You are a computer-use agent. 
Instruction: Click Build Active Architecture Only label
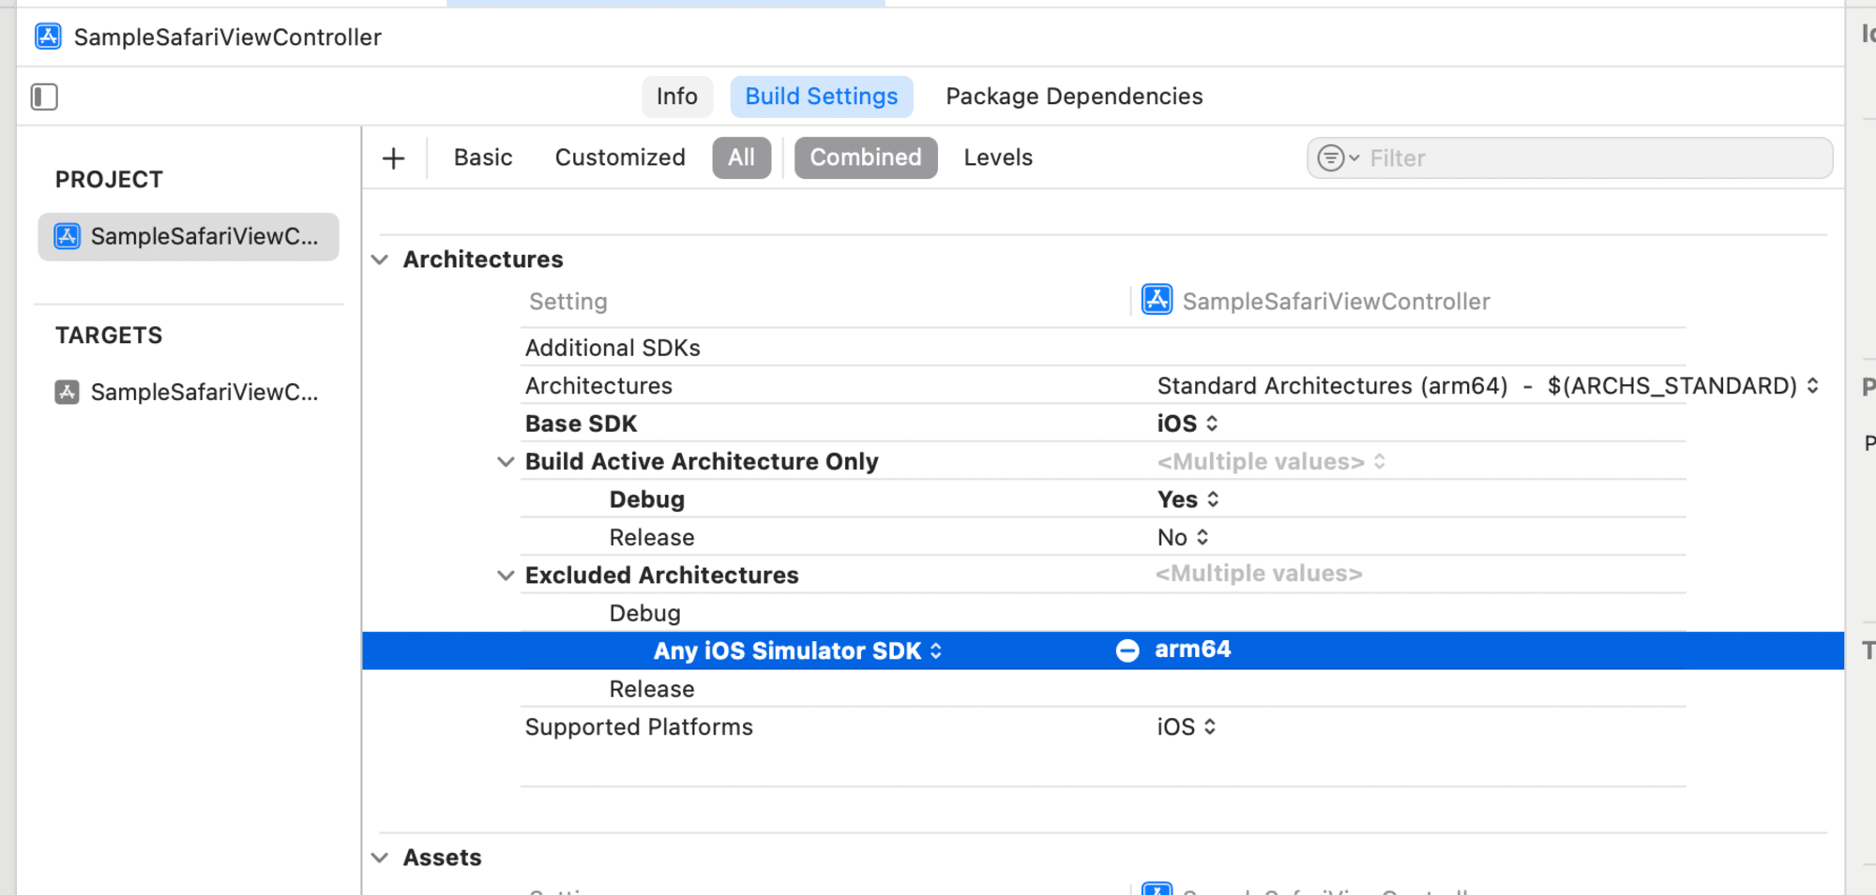tap(702, 462)
